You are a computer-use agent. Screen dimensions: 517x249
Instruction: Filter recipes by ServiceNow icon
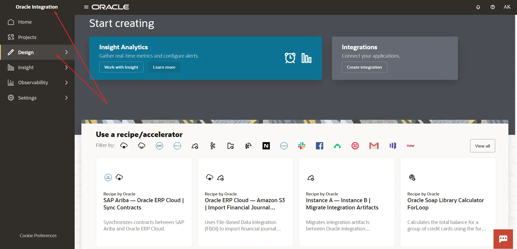410,146
